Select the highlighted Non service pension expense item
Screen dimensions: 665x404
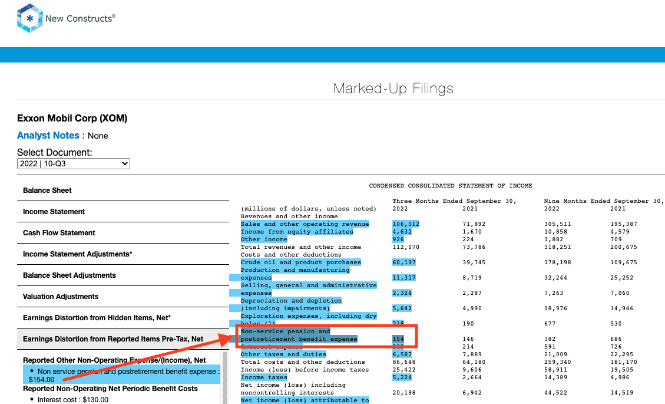(x=122, y=375)
